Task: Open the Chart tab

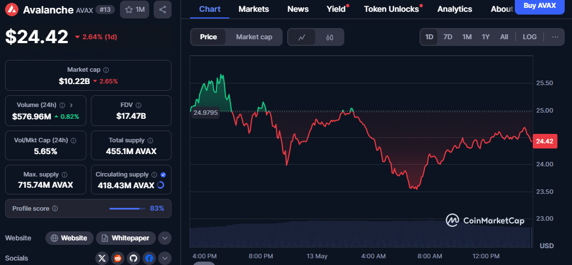Action: (x=210, y=9)
